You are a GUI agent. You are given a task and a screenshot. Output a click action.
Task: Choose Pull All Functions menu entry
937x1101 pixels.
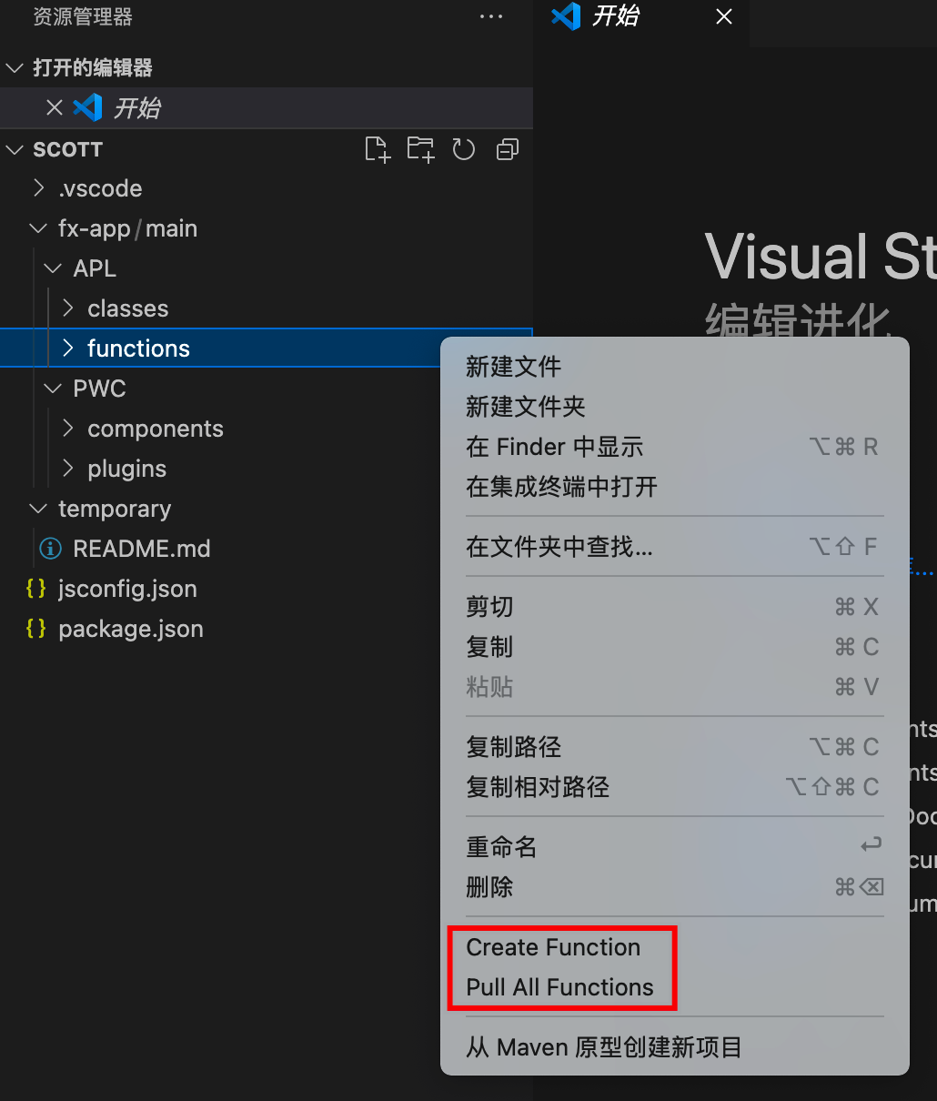559,987
